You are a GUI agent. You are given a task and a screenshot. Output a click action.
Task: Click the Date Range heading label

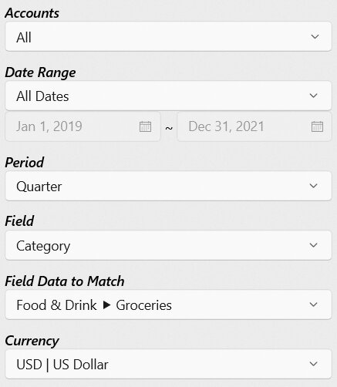tap(40, 72)
